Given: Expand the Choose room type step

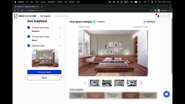Looking at the screenshot, I should coord(44,28).
